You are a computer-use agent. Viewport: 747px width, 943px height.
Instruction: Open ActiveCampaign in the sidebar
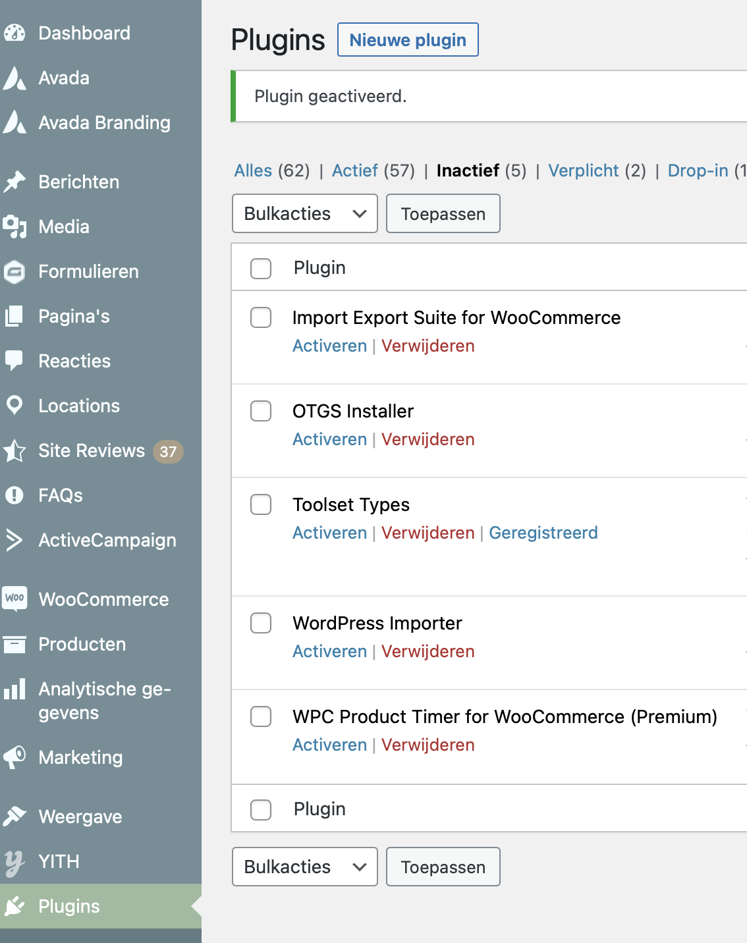pyautogui.click(x=107, y=540)
